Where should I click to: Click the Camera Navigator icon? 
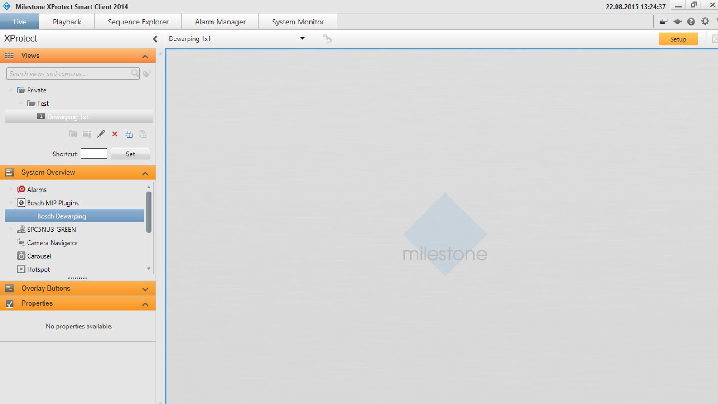[x=21, y=242]
